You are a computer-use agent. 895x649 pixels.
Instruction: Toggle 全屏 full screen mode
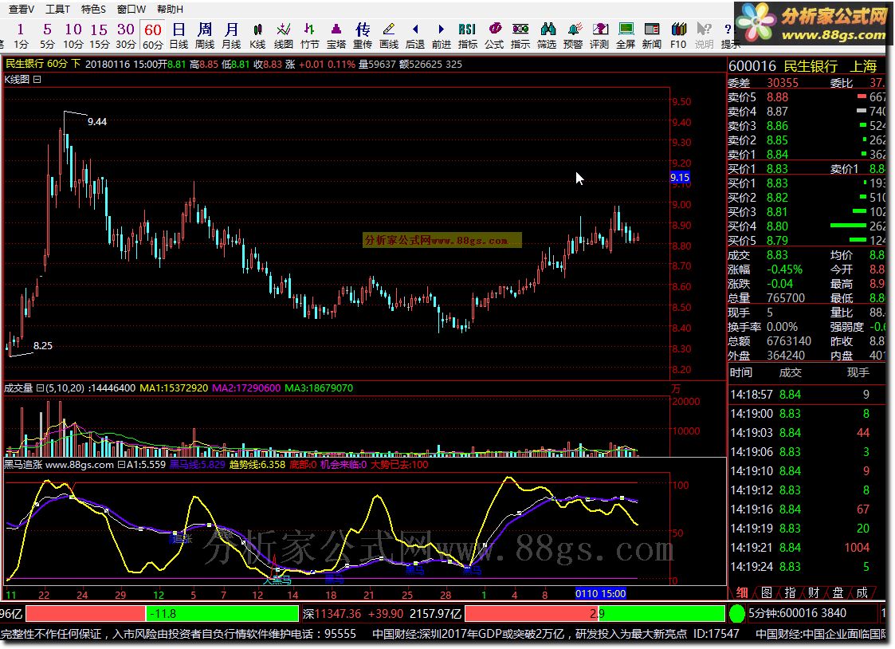click(x=626, y=35)
